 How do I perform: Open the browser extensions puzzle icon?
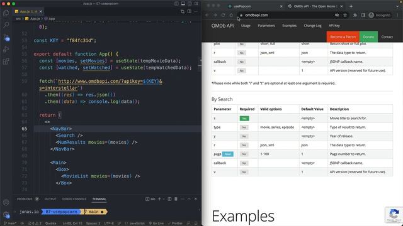355,15
